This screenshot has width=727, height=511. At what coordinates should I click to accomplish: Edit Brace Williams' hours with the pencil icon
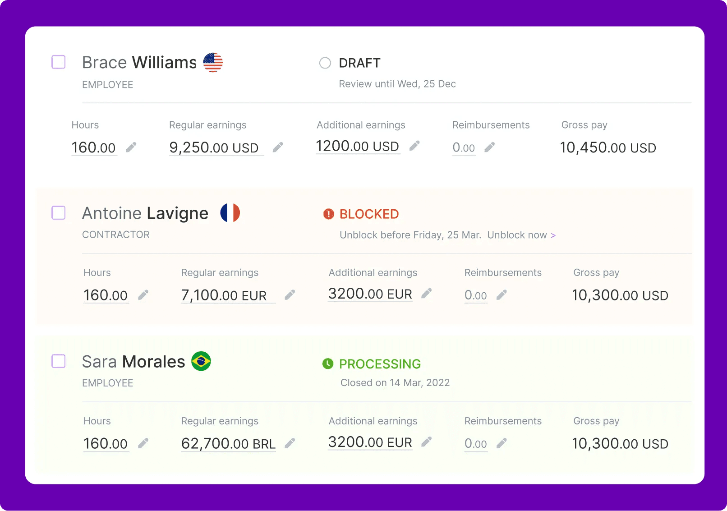pos(132,147)
